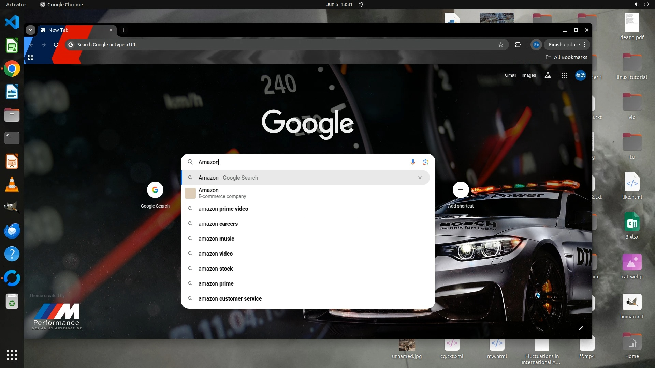Open the All Bookmarks folder
655x368 pixels.
pos(567,57)
